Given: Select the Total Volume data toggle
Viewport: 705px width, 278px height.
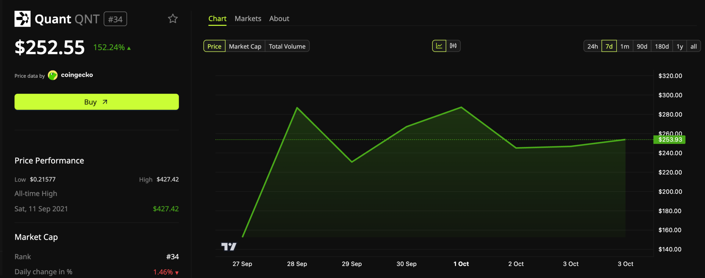Looking at the screenshot, I should tap(287, 46).
